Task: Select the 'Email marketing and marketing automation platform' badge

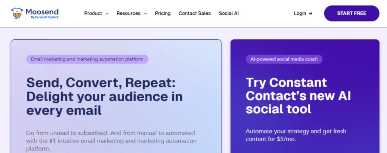Action: [x=87, y=59]
